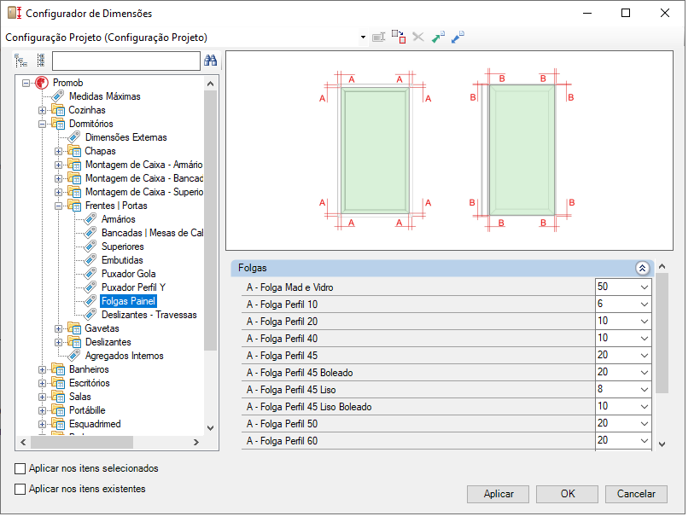
Task: Open dropdown for A - Folga Perfil 10
Action: pos(645,305)
